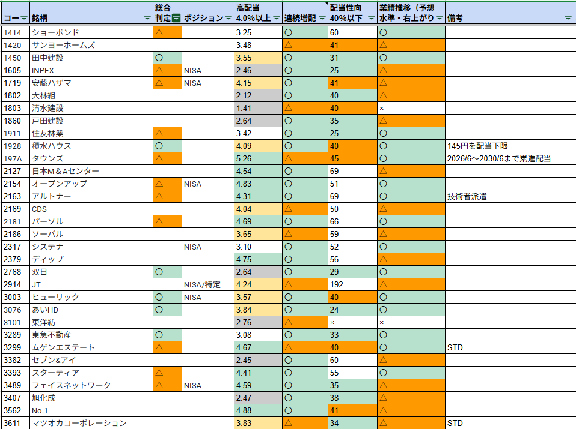Select the 東急不動産 name cell
This screenshot has width=576, height=429.
point(91,335)
